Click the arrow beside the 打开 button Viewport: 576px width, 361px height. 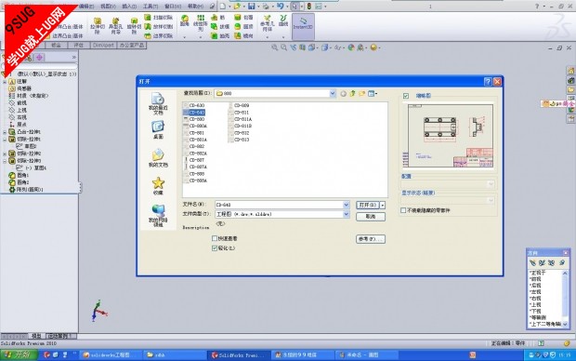tap(383, 205)
